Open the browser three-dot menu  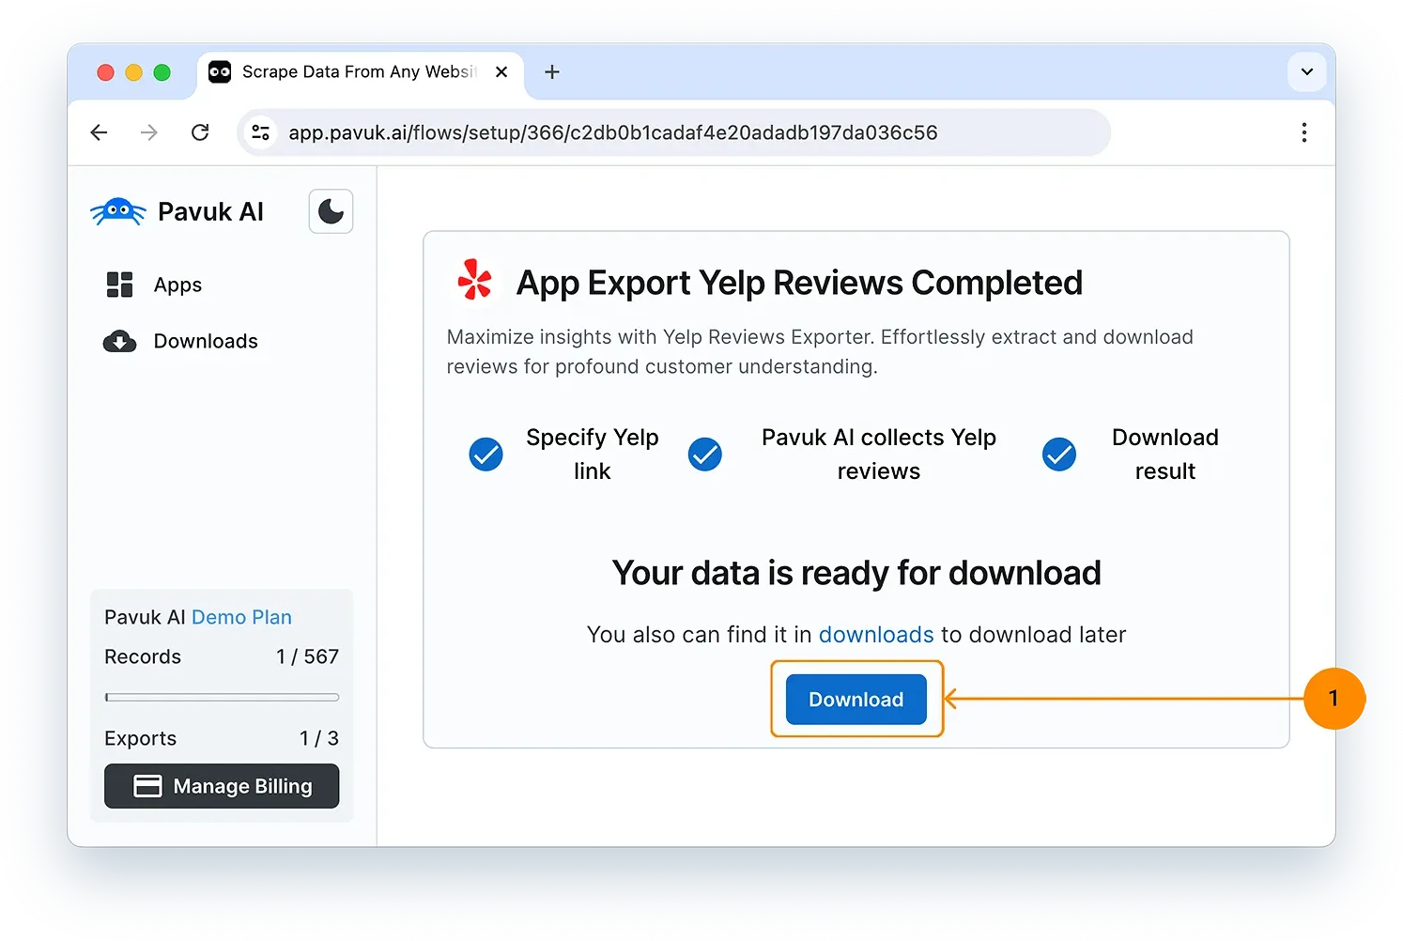1303,132
